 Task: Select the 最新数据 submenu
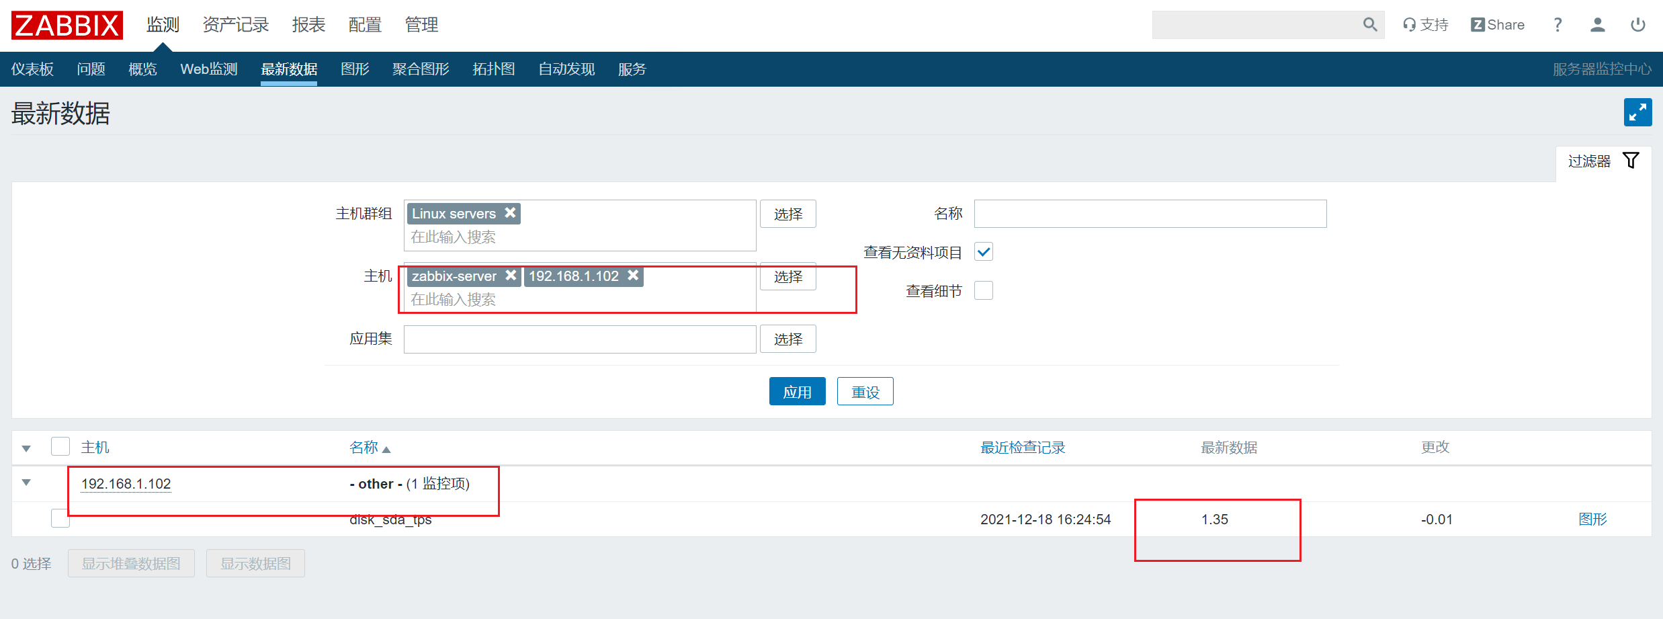point(289,69)
